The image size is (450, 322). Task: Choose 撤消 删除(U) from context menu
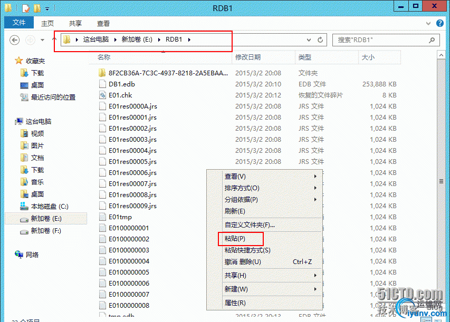(x=271, y=262)
